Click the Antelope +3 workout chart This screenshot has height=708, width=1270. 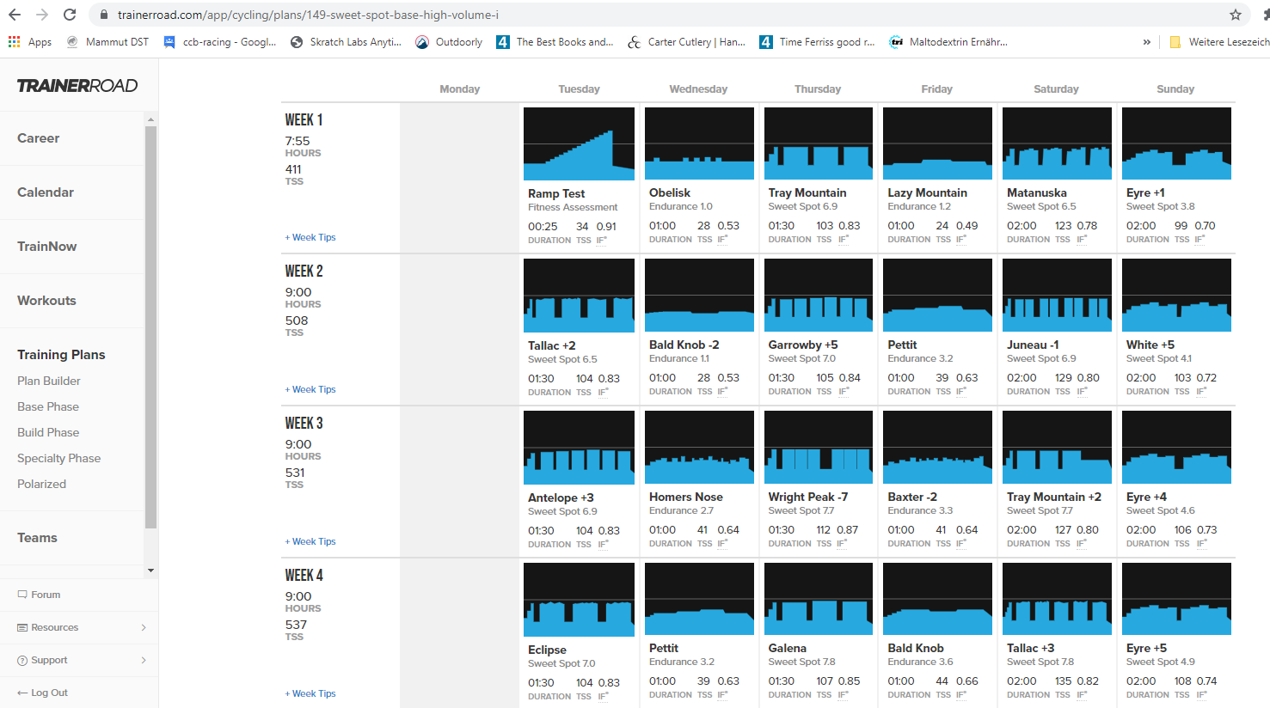pyautogui.click(x=579, y=448)
